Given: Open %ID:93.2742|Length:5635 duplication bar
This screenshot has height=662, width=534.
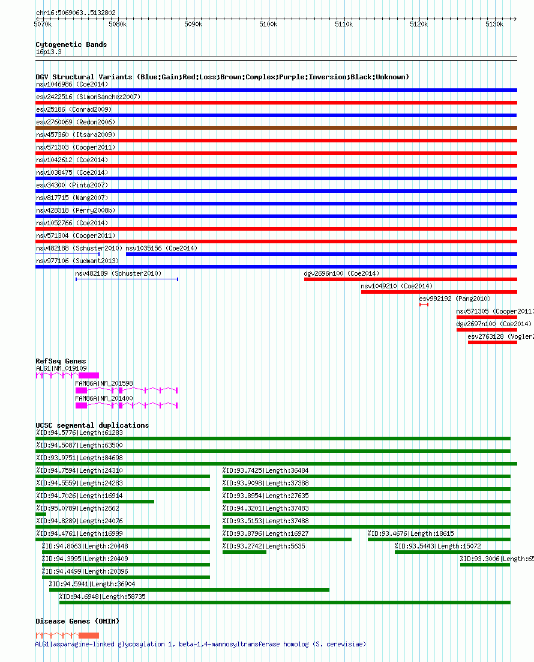Looking at the screenshot, I should 244,552.
